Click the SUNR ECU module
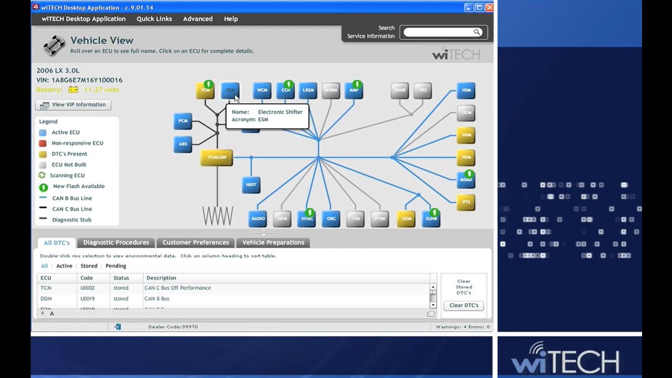 point(431,219)
